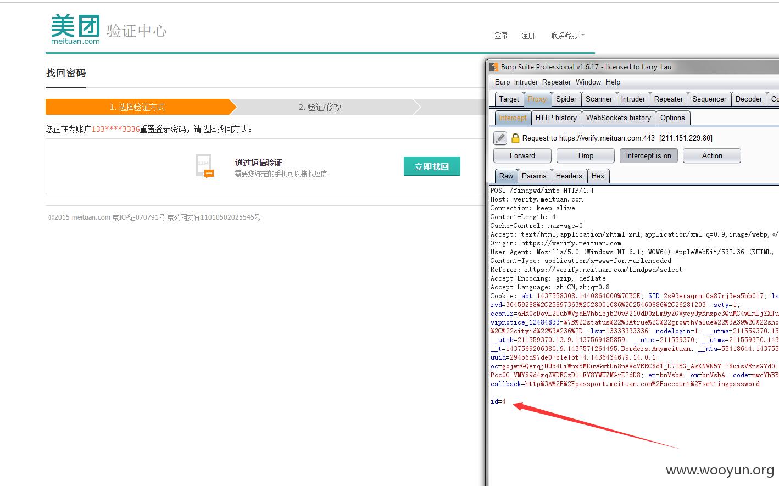Click the 验证中心 title text
Image resolution: width=779 pixels, height=486 pixels.
point(137,31)
